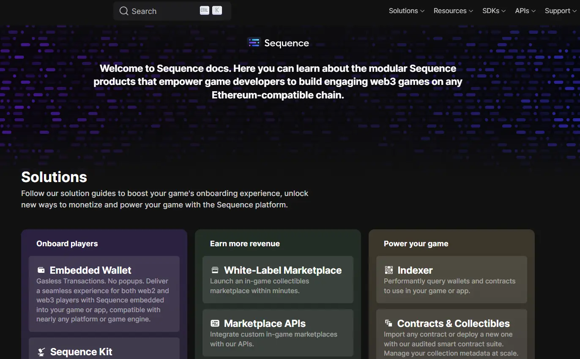This screenshot has height=359, width=580.
Task: Click the "Power your game" heading
Action: point(416,244)
